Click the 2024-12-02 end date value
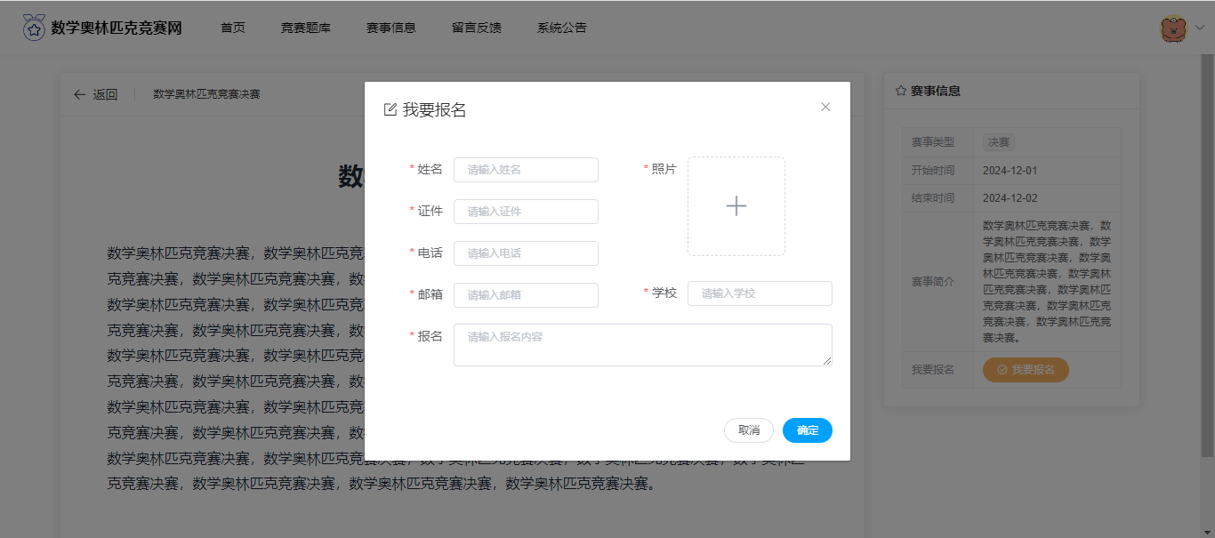The width and height of the screenshot is (1215, 538). (1010, 197)
